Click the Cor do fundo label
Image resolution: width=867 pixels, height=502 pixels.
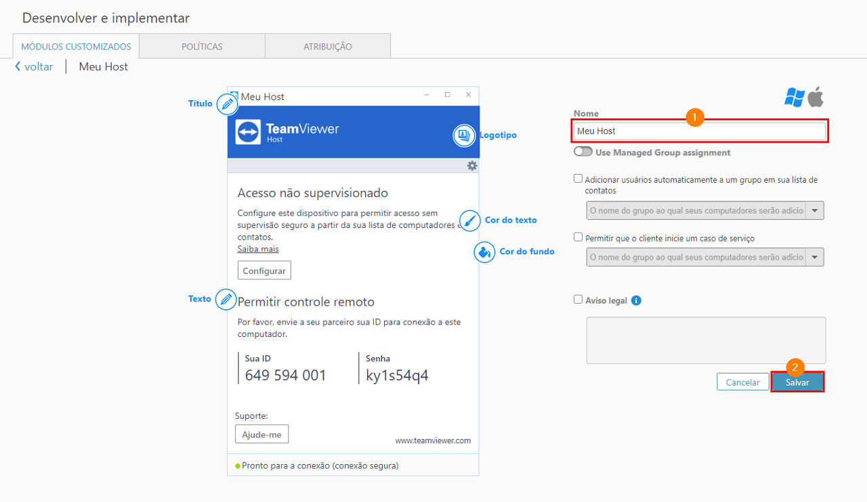click(x=527, y=252)
